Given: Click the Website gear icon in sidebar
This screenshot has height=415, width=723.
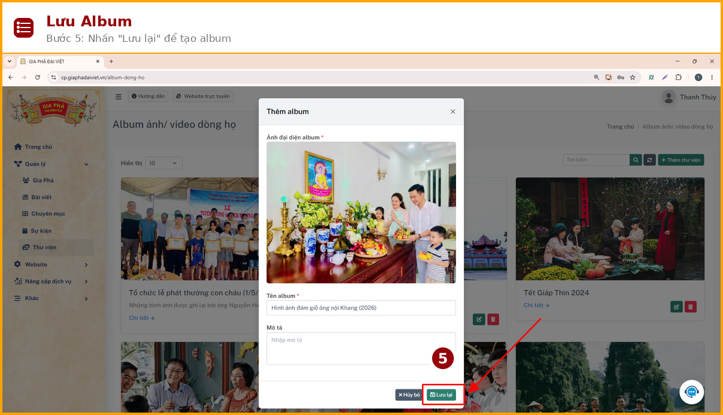Looking at the screenshot, I should [x=18, y=264].
